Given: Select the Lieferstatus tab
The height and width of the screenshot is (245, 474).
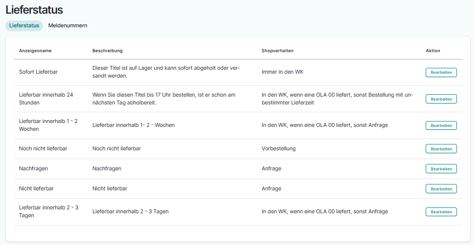Looking at the screenshot, I should click(x=24, y=25).
